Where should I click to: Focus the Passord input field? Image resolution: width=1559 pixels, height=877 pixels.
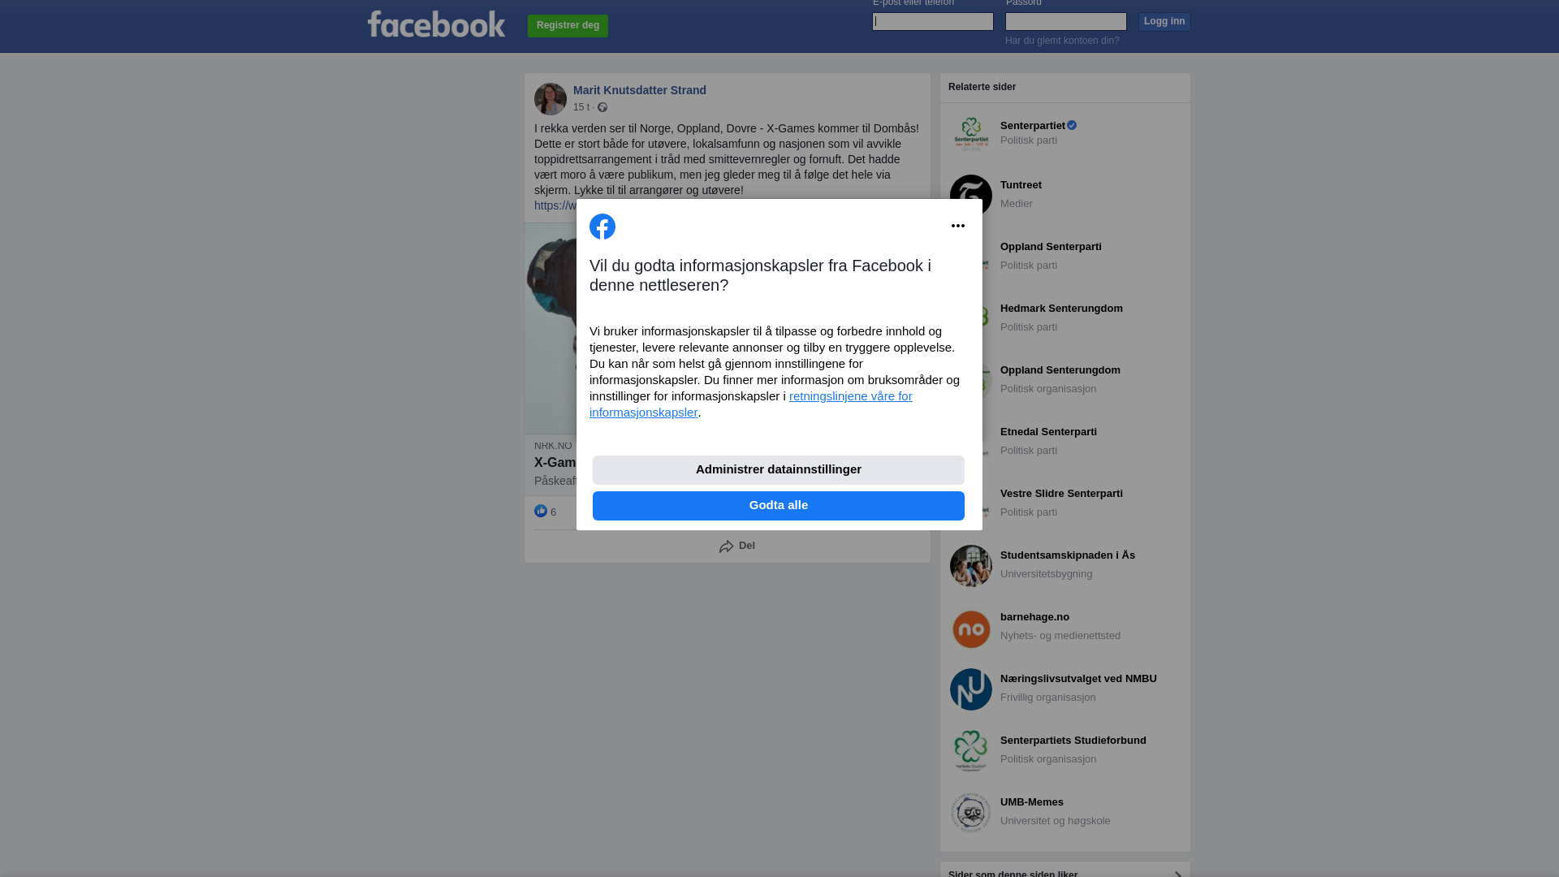(1066, 21)
